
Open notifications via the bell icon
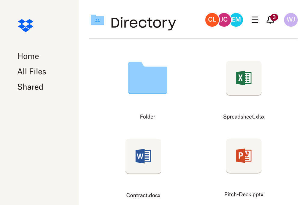270,20
